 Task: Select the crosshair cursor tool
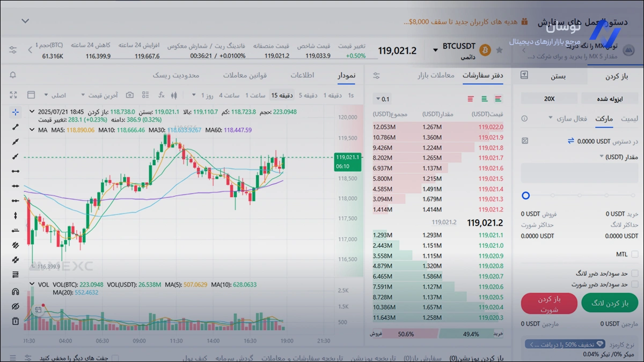[x=15, y=112]
